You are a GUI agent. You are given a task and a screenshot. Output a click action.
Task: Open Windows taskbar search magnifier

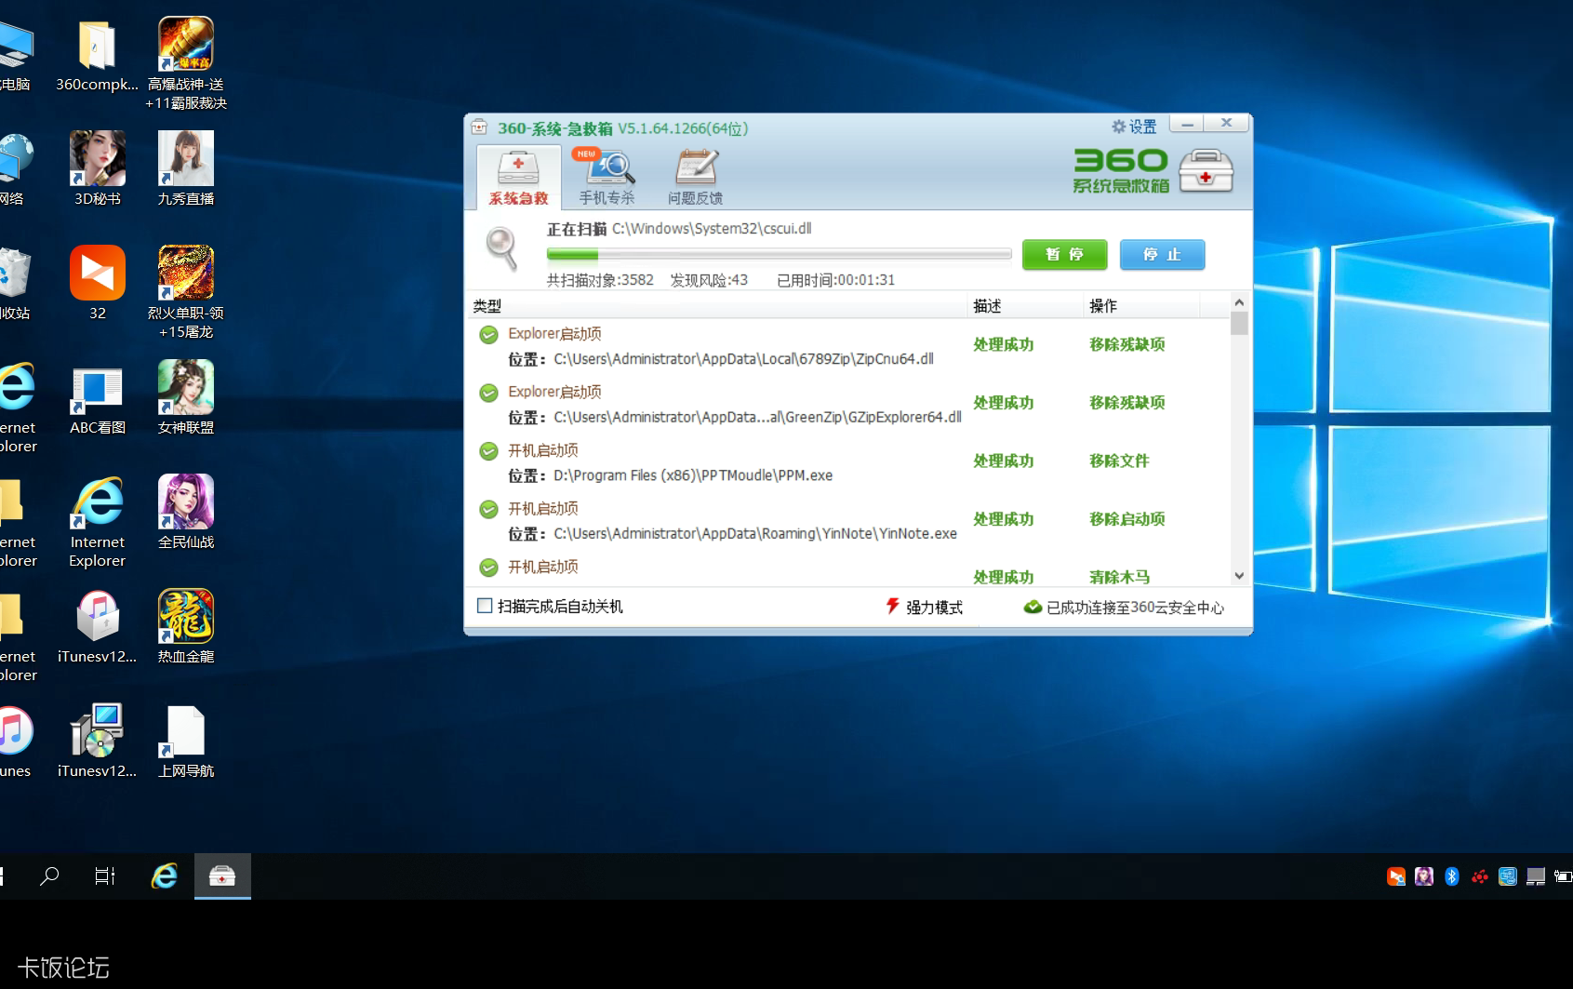coord(49,875)
